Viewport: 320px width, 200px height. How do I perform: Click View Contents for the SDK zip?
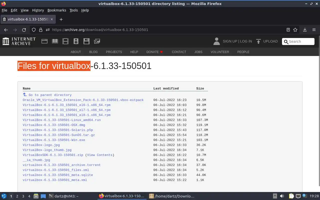click(100, 155)
